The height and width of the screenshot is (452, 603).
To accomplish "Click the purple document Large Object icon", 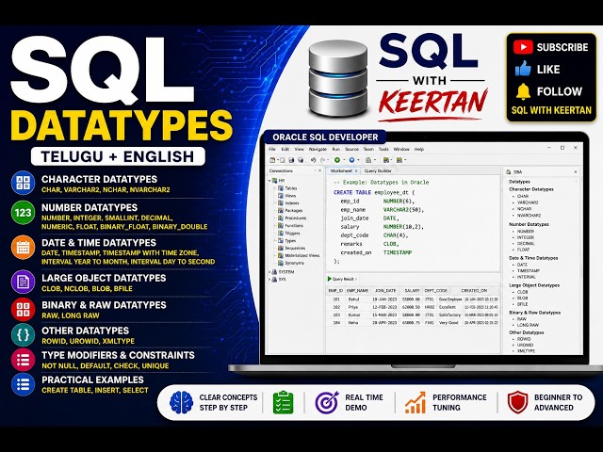I will [23, 282].
